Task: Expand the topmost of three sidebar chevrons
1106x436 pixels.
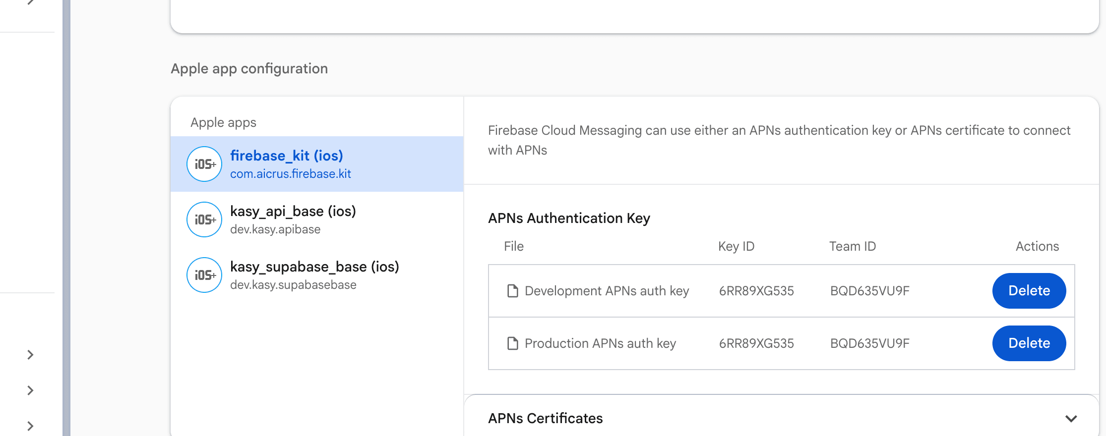Action: tap(30, 355)
